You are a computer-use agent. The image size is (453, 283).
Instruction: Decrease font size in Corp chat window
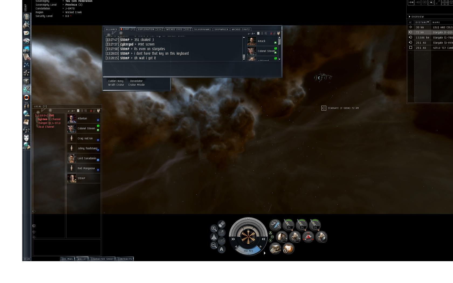pyautogui.click(x=249, y=34)
